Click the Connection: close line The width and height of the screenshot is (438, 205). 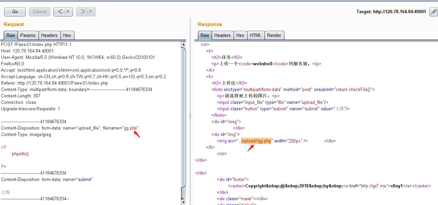pos(19,102)
